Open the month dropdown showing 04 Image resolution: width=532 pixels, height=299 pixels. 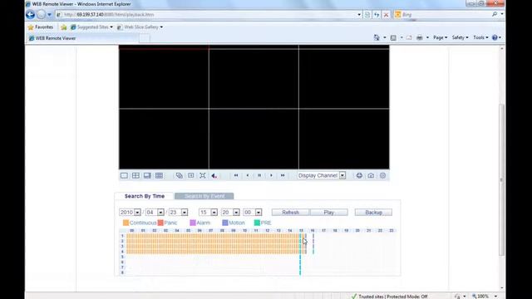[160, 213]
